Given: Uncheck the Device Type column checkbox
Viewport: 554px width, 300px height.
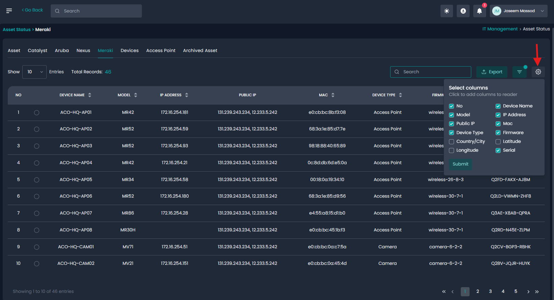Looking at the screenshot, I should (451, 133).
